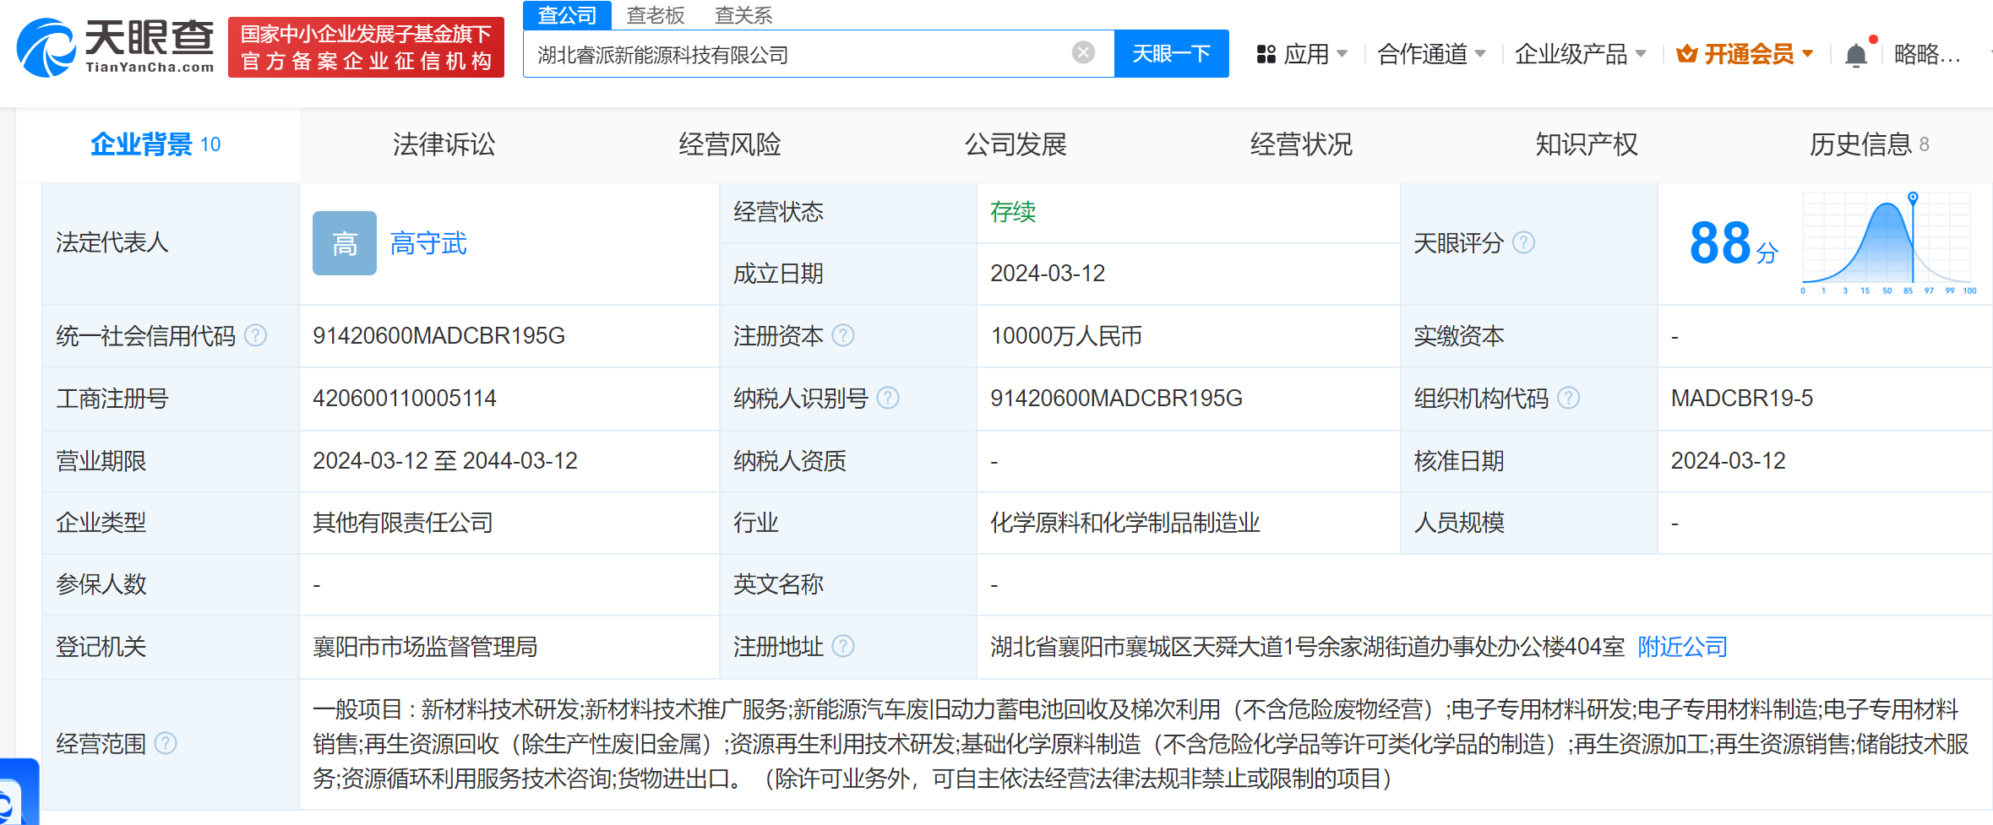
Task: Expand the 企业级产品 menu
Action: 1580,55
